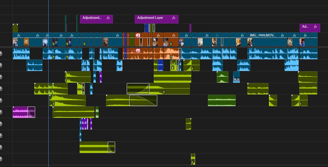The width and height of the screenshot is (328, 167).
Task: Select the dark blue audio clip
Action: [161, 65]
